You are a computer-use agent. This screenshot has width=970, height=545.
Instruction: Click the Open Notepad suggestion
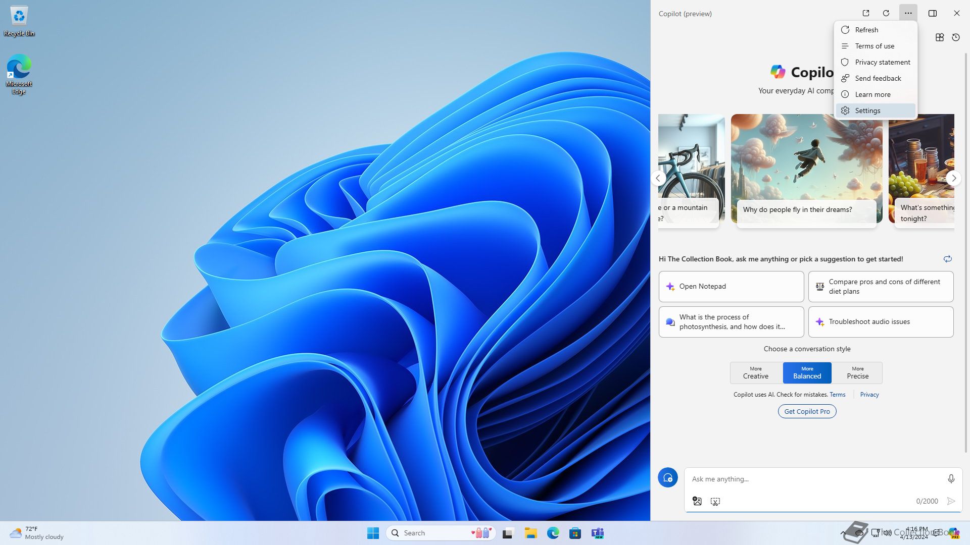coord(731,287)
